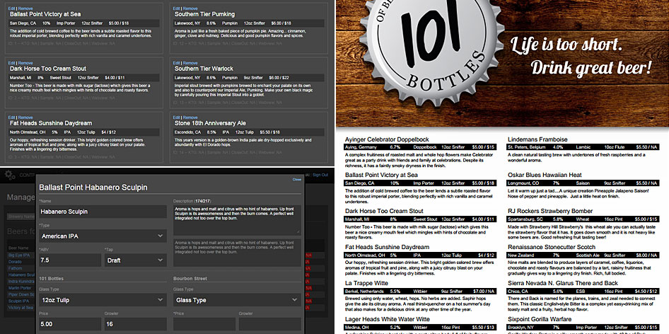This screenshot has width=669, height=334.
Task: Click inside the beer description text area
Action: click(x=237, y=220)
